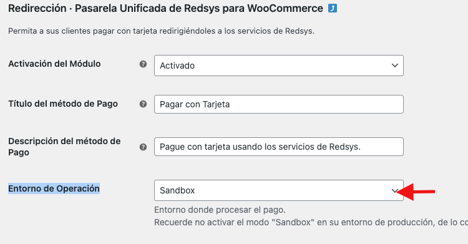The image size is (468, 244).
Task: Click the Permita a sus clientes subtitle
Action: (161, 31)
